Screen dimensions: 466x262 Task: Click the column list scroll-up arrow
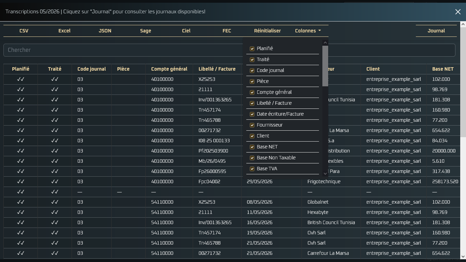coord(325,43)
